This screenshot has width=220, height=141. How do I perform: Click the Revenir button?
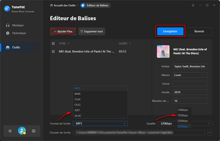(x=199, y=31)
